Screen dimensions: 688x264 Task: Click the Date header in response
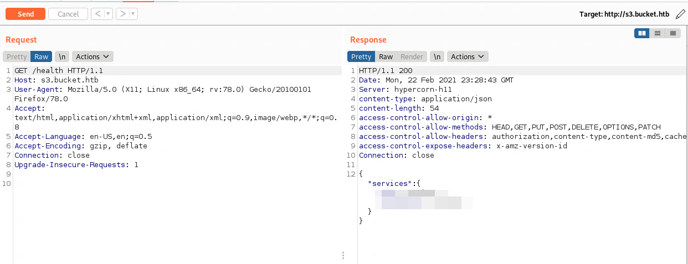[436, 80]
